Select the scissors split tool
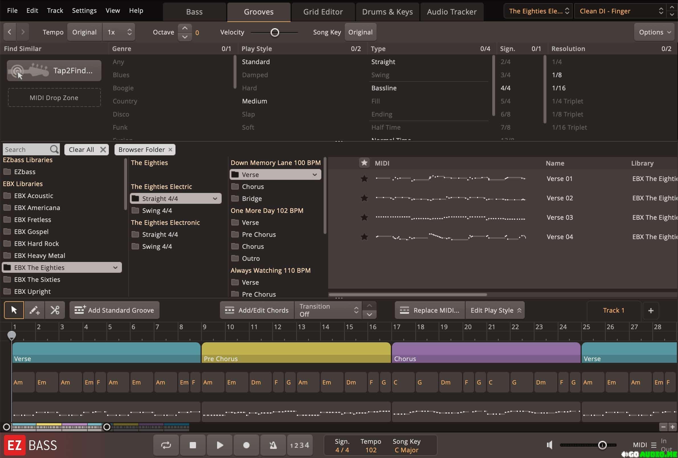Screen dimensions: 678x458 (55, 310)
